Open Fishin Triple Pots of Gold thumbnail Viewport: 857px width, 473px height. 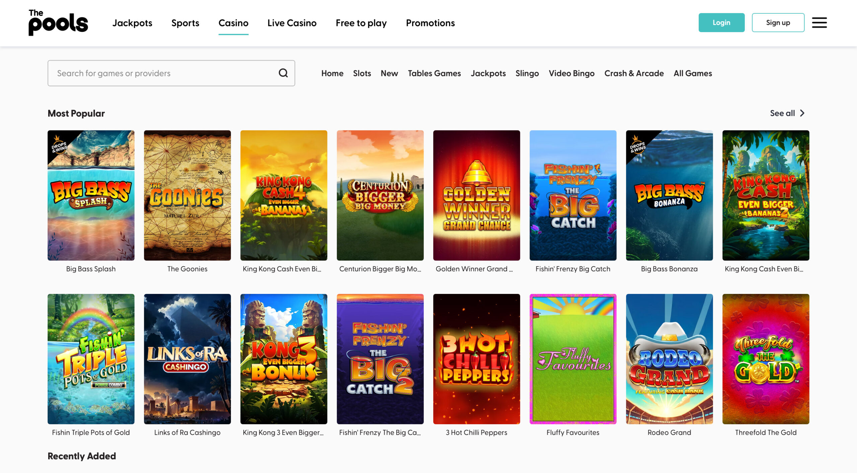point(91,359)
